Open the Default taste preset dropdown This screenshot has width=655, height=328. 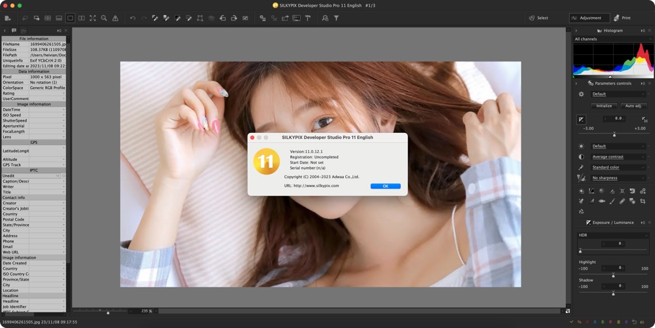619,94
